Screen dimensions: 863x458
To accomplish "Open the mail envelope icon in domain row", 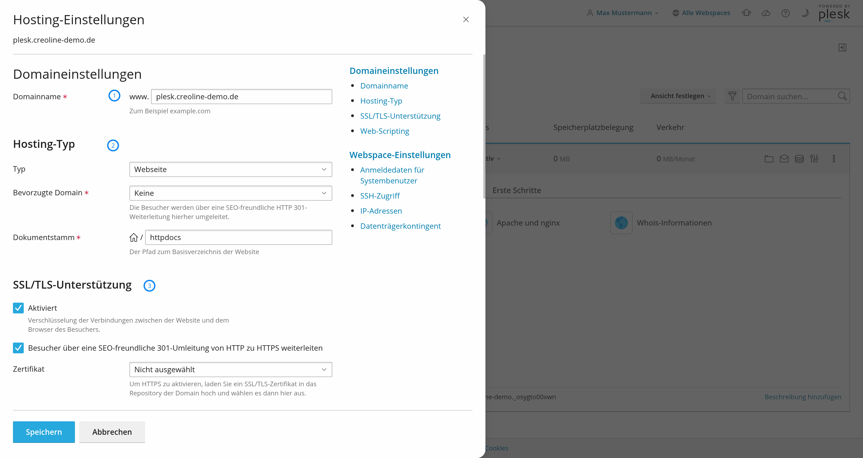I will [784, 159].
